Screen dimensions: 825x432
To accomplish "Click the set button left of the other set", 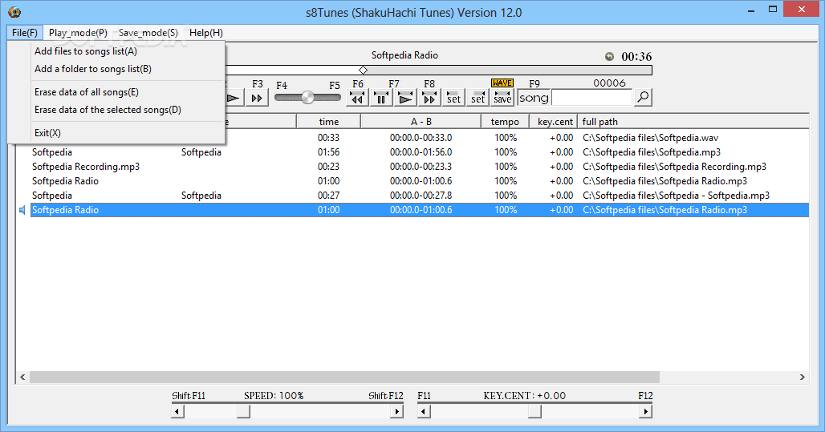I will (x=453, y=98).
